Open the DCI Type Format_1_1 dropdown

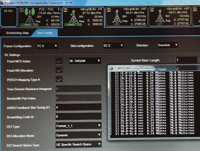point(78,126)
